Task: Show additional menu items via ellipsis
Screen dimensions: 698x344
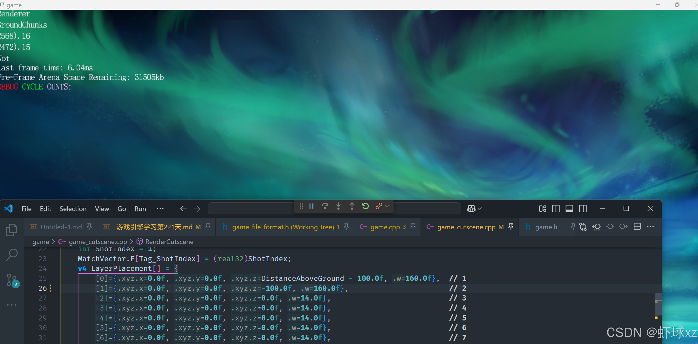Action: coord(160,209)
